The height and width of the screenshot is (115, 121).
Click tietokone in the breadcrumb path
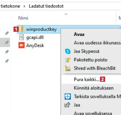(x=10, y=6)
